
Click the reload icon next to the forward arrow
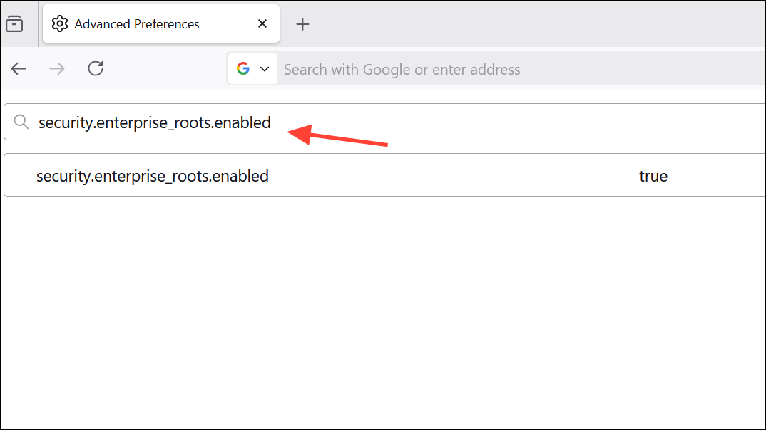pyautogui.click(x=96, y=68)
